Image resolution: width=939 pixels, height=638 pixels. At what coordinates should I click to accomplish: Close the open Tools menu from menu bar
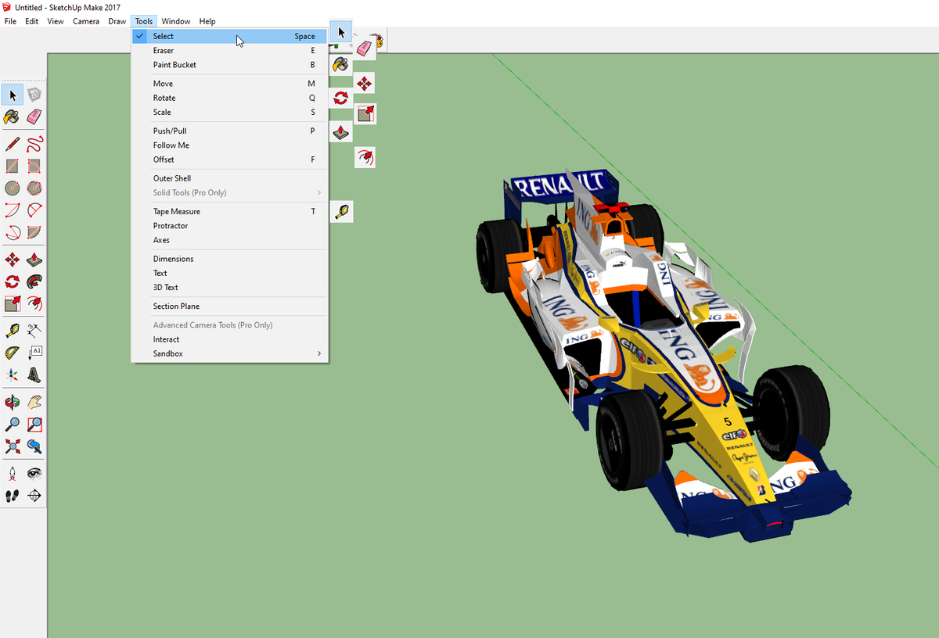[x=143, y=21]
